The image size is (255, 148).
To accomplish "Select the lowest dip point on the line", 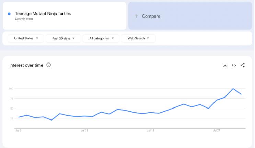I will click(x=51, y=120).
